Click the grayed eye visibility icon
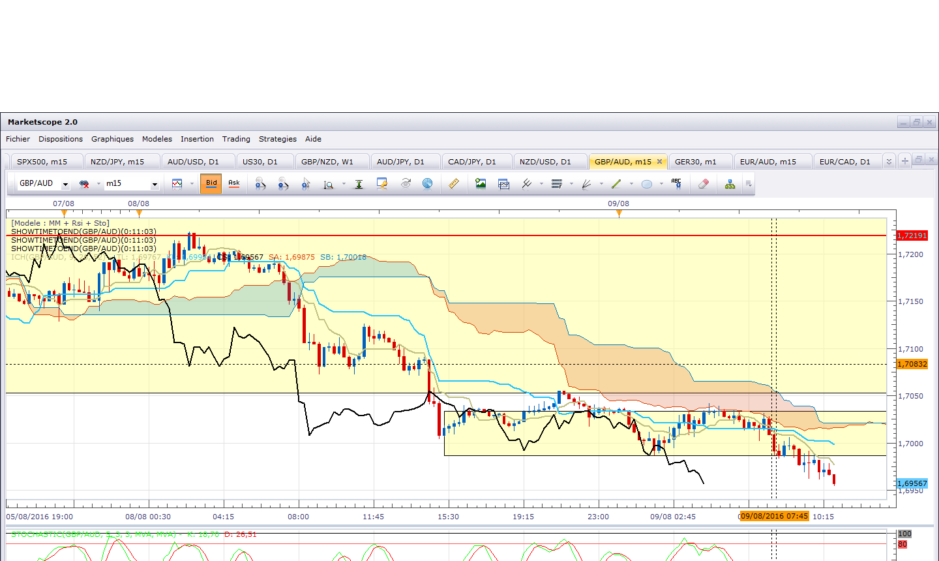939x561 pixels. [406, 184]
